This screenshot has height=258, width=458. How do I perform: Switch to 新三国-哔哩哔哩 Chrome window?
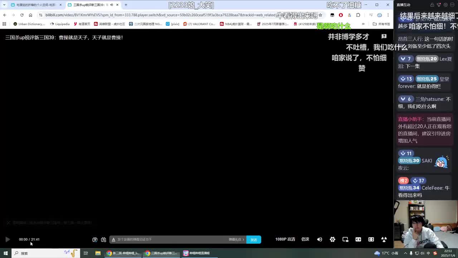coord(123,253)
